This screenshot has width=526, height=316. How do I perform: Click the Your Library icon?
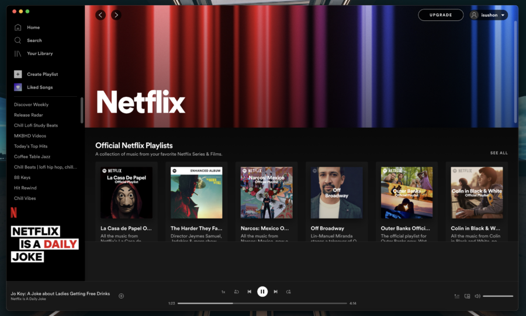[x=18, y=54]
